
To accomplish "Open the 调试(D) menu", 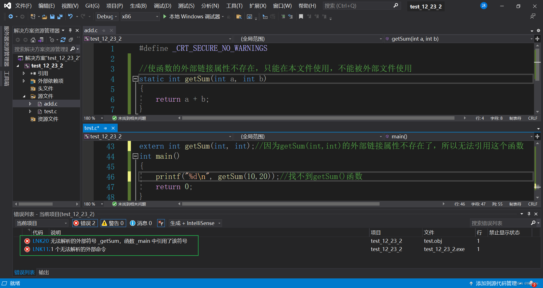I will click(162, 6).
